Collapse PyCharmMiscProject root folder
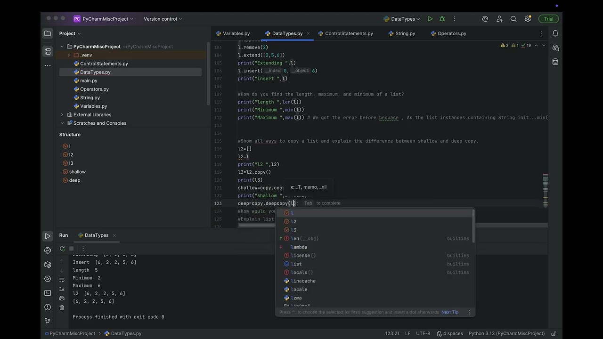The height and width of the screenshot is (339, 603). point(62,47)
